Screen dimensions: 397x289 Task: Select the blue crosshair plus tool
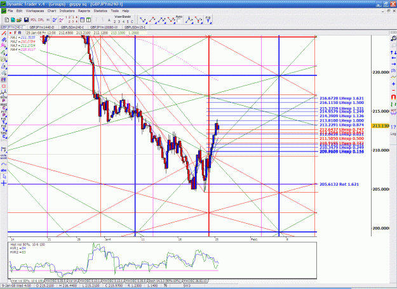pyautogui.click(x=4, y=183)
